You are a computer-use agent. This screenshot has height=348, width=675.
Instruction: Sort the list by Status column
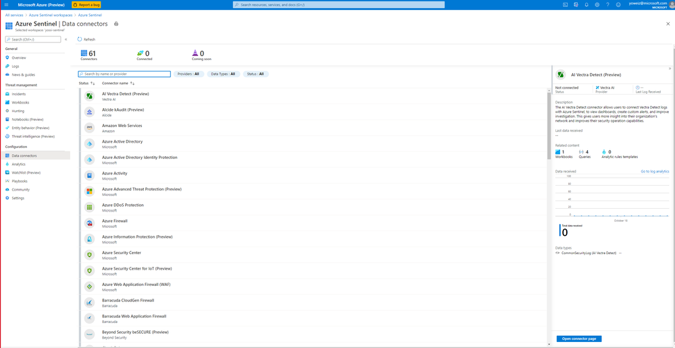coord(86,83)
